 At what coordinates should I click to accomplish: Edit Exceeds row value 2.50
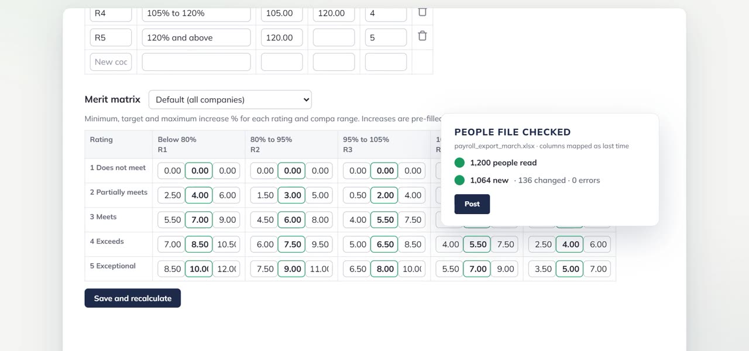[542, 245]
